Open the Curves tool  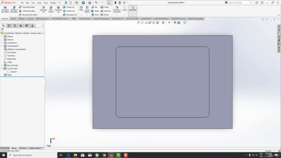[125, 8]
